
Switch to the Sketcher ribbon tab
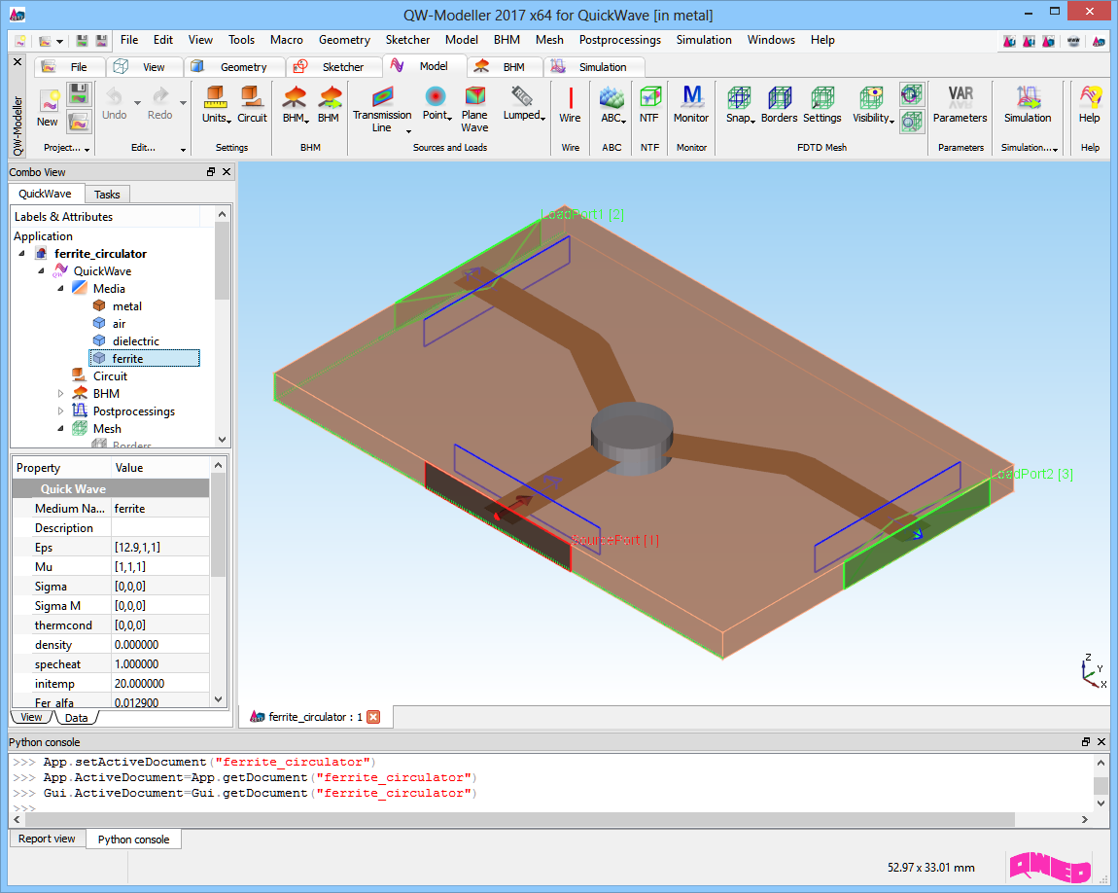tap(333, 67)
